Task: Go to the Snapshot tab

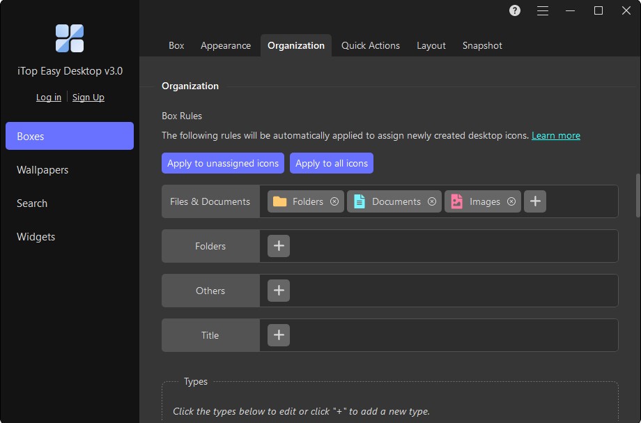Action: click(x=482, y=45)
